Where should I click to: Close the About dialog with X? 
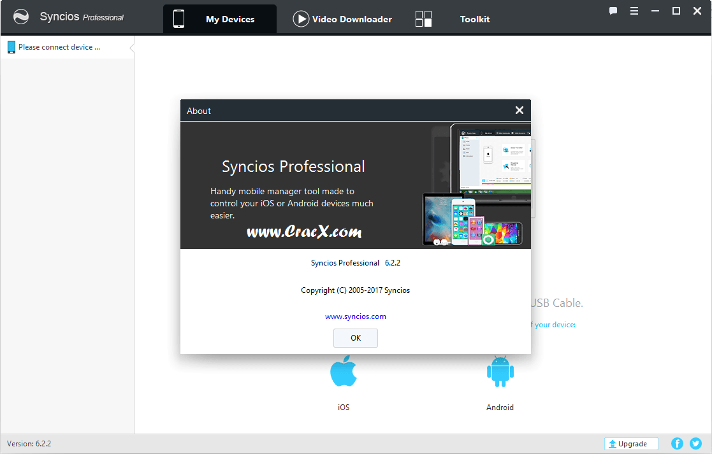[519, 110]
